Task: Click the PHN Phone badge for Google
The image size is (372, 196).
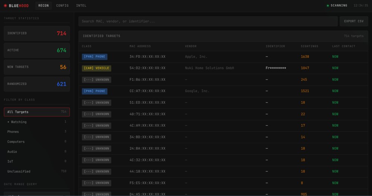Action: pos(94,91)
